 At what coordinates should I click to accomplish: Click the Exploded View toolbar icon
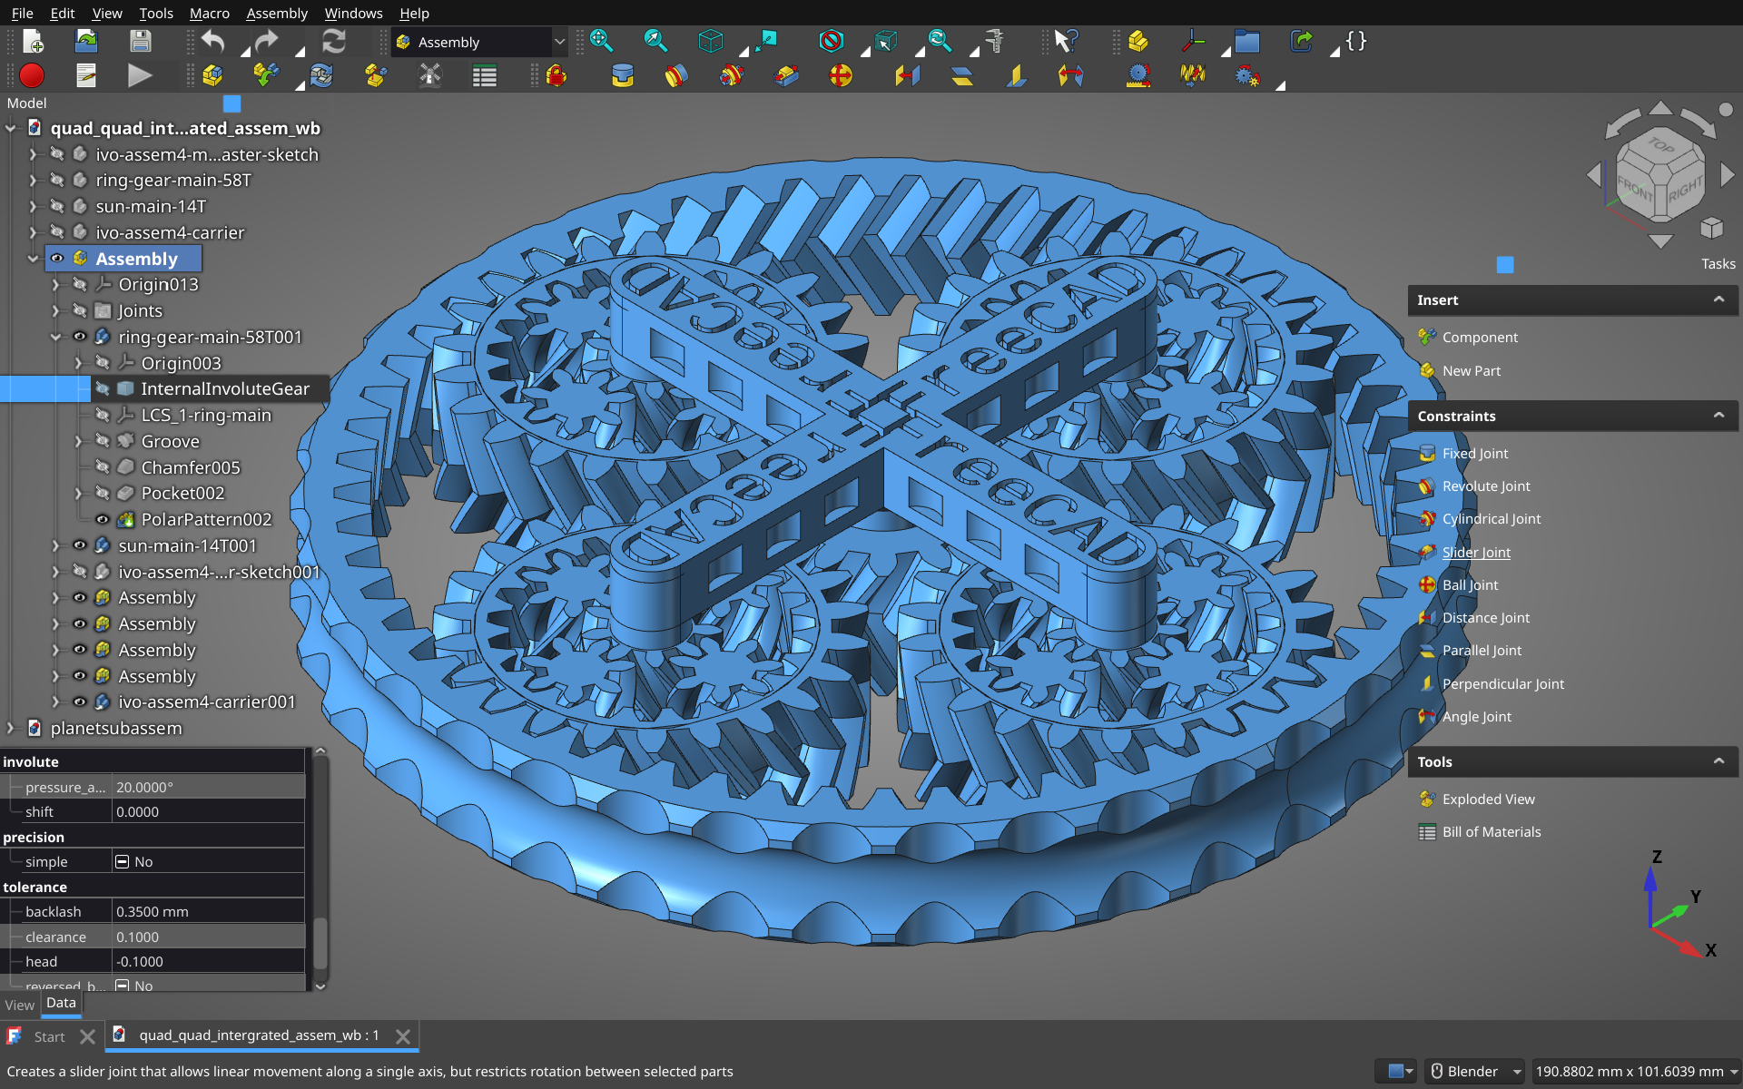[x=376, y=76]
